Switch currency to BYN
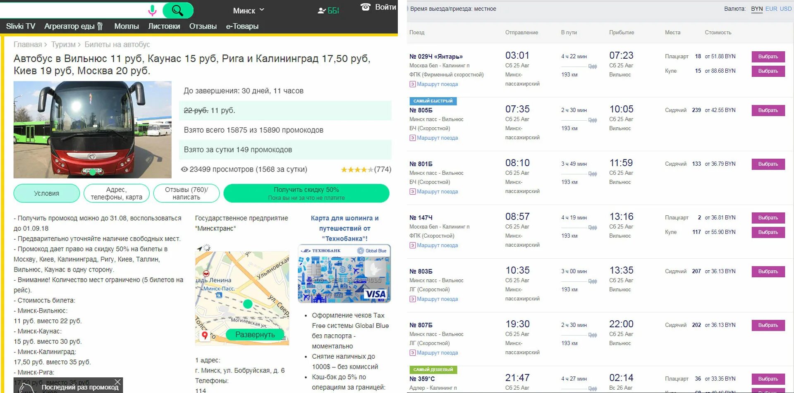 (x=757, y=9)
